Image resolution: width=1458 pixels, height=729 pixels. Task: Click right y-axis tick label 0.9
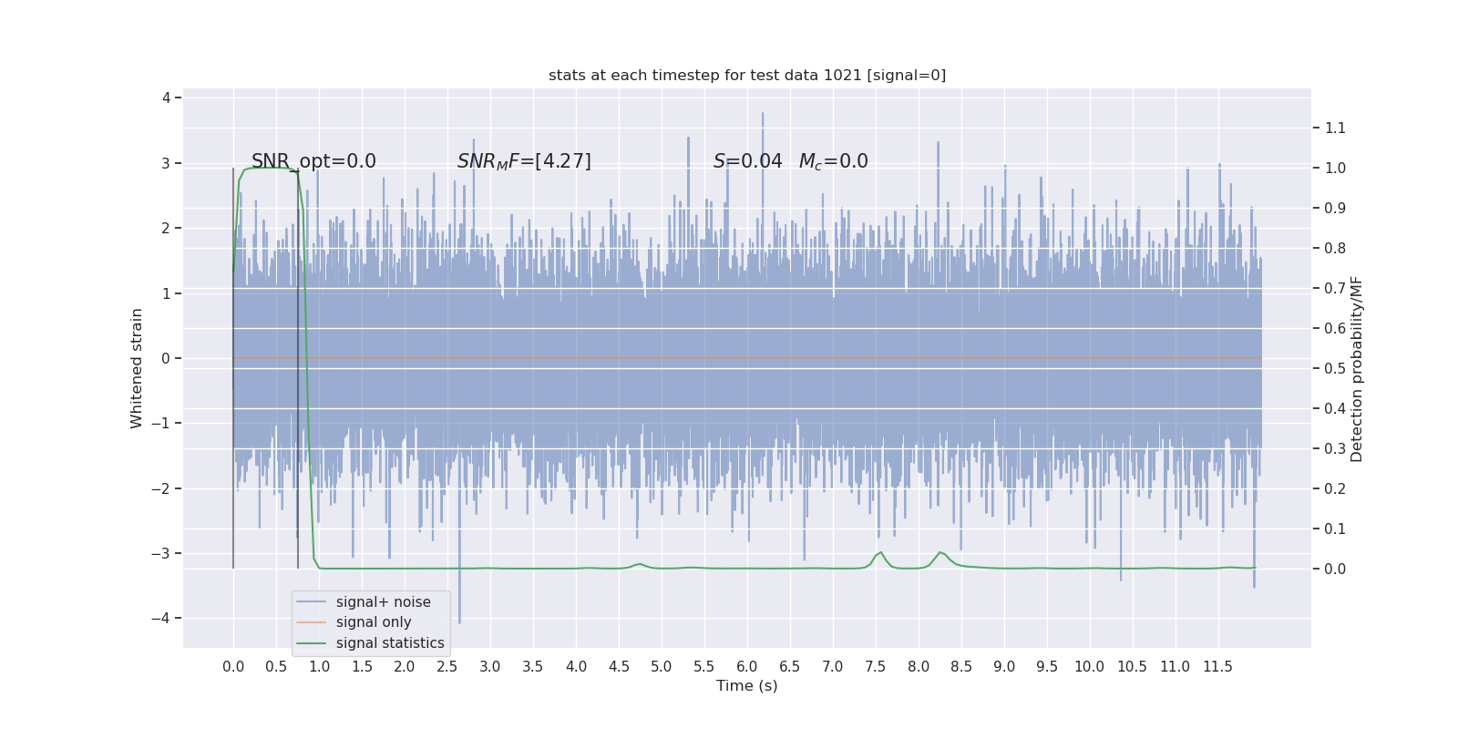pyautogui.click(x=1335, y=208)
